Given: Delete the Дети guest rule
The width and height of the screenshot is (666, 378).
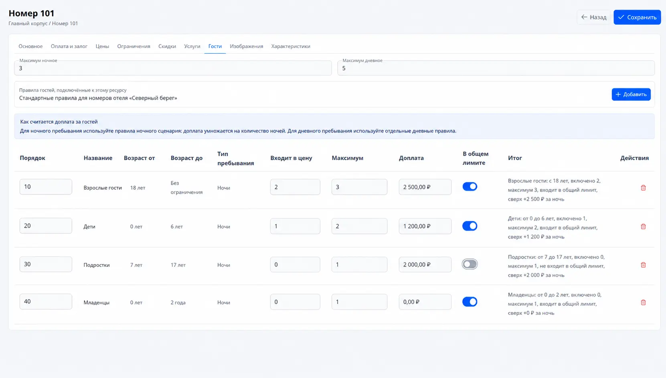Looking at the screenshot, I should pos(643,227).
